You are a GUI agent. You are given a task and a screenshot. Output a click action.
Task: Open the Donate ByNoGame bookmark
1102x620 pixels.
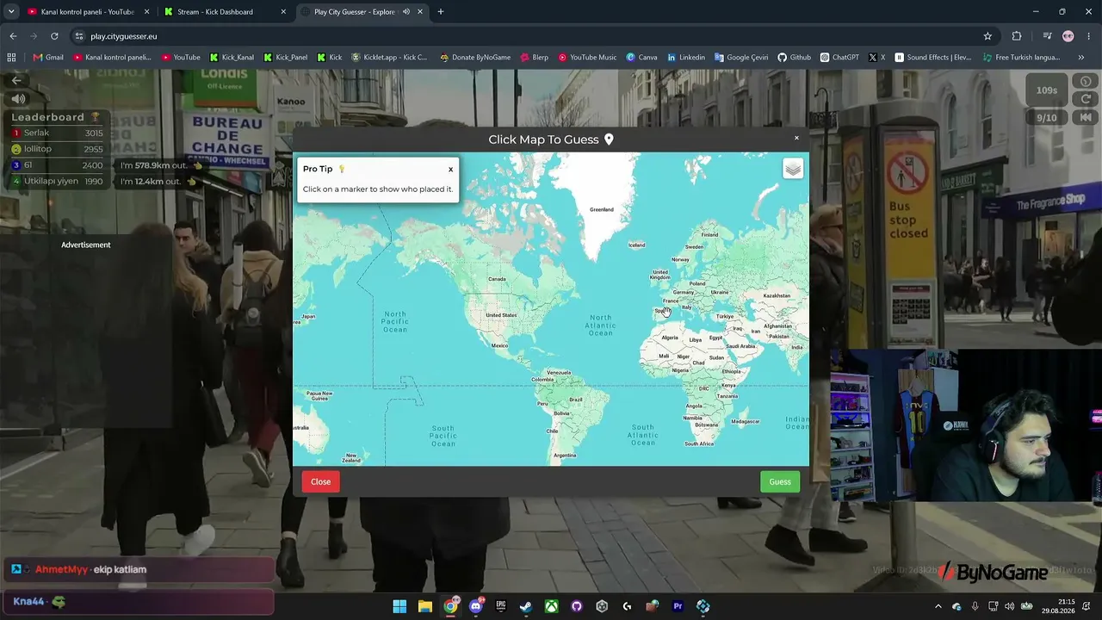click(x=475, y=58)
